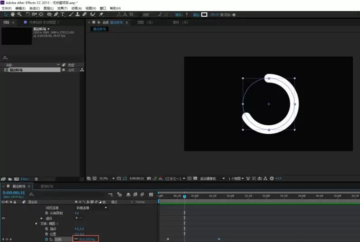360x242 pixels.
Task: Click the project flowchart icon
Action: [x=82, y=70]
